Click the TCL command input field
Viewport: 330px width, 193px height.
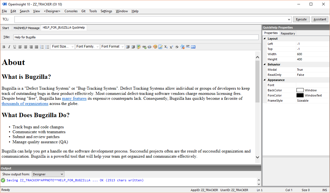pos(151,20)
